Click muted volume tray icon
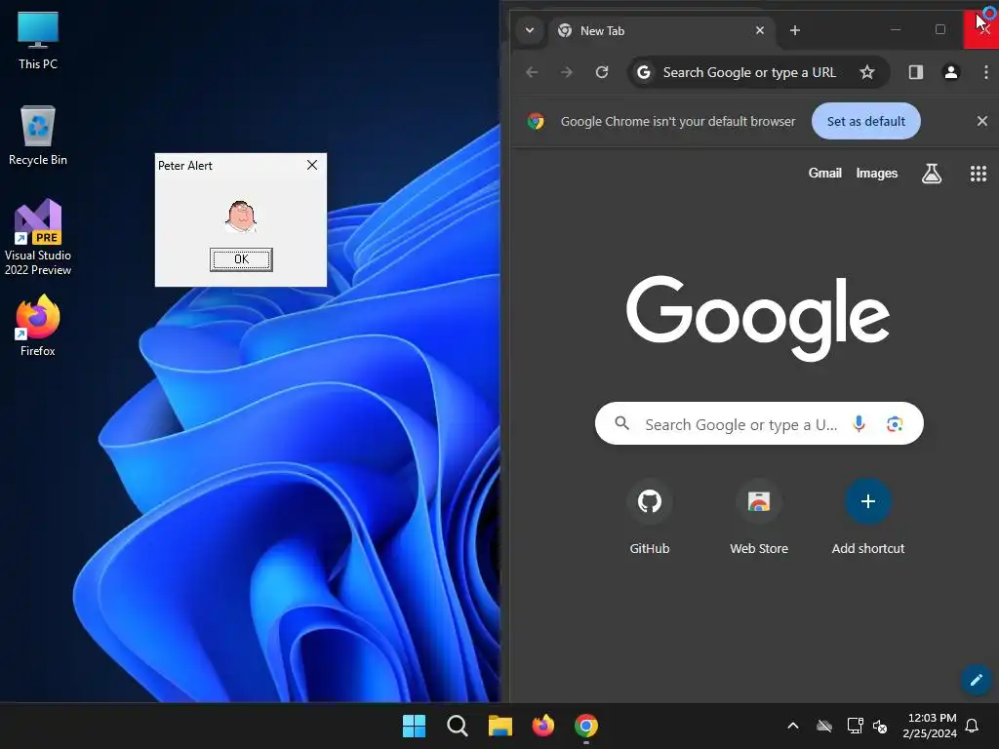The image size is (999, 749). [x=880, y=726]
